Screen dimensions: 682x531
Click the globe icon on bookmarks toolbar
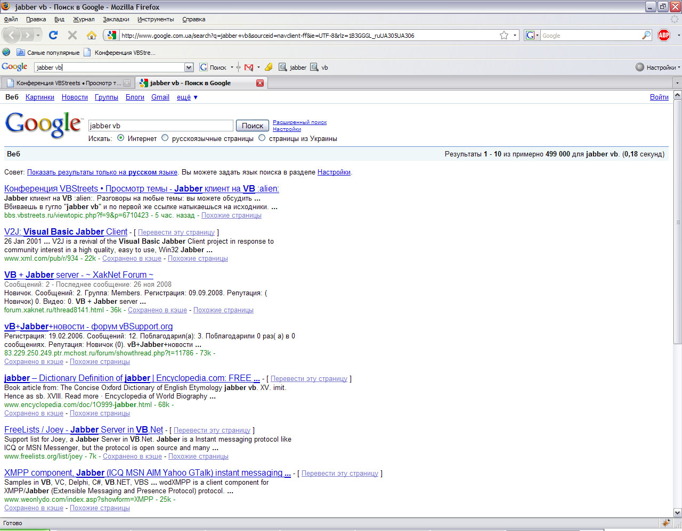[6, 52]
